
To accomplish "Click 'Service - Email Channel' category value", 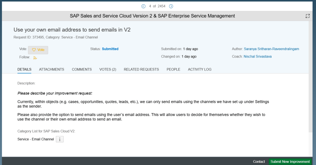I will pyautogui.click(x=36, y=139).
